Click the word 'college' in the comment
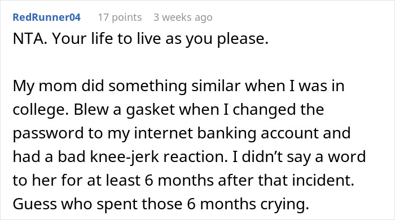The height and width of the screenshot is (220, 395). [x=41, y=110]
